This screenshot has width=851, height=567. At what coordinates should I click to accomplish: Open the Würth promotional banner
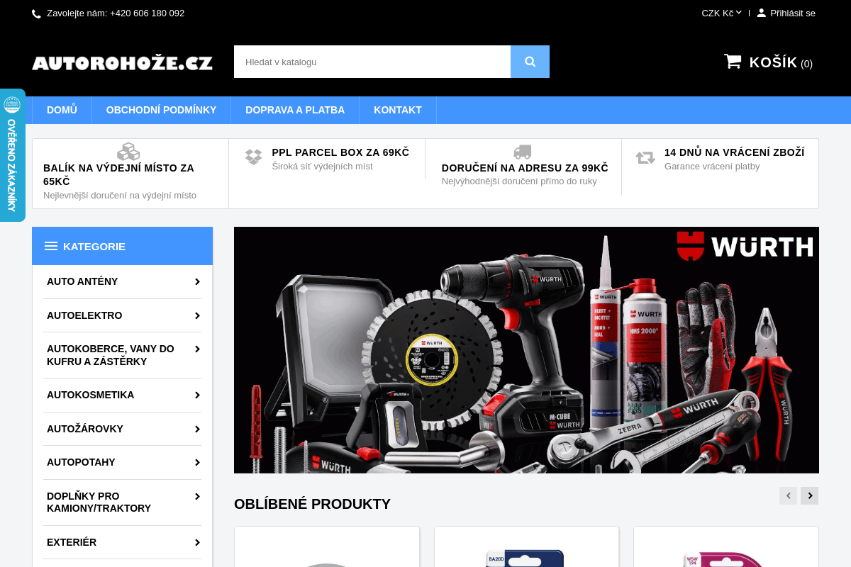point(526,350)
